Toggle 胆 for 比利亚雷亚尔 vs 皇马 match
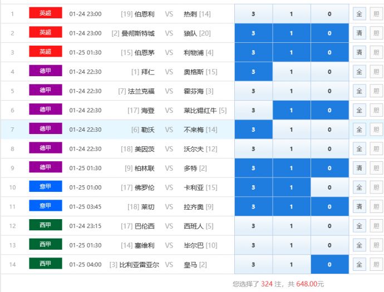This screenshot has width=384, height=292. (377, 265)
